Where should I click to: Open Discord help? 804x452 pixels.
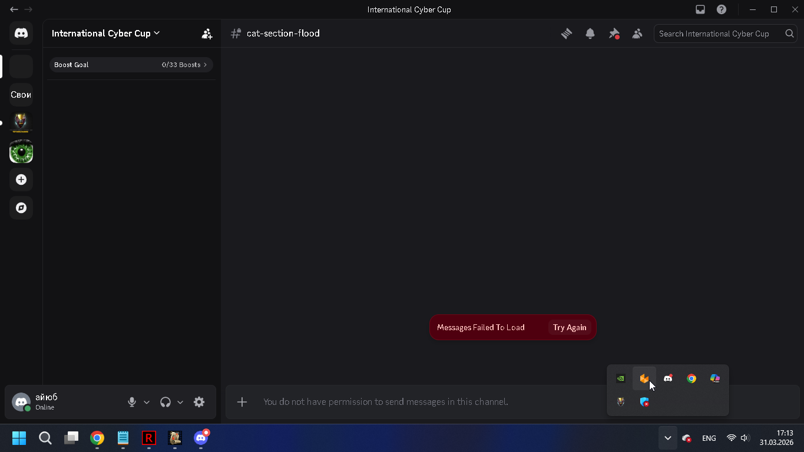point(722,9)
